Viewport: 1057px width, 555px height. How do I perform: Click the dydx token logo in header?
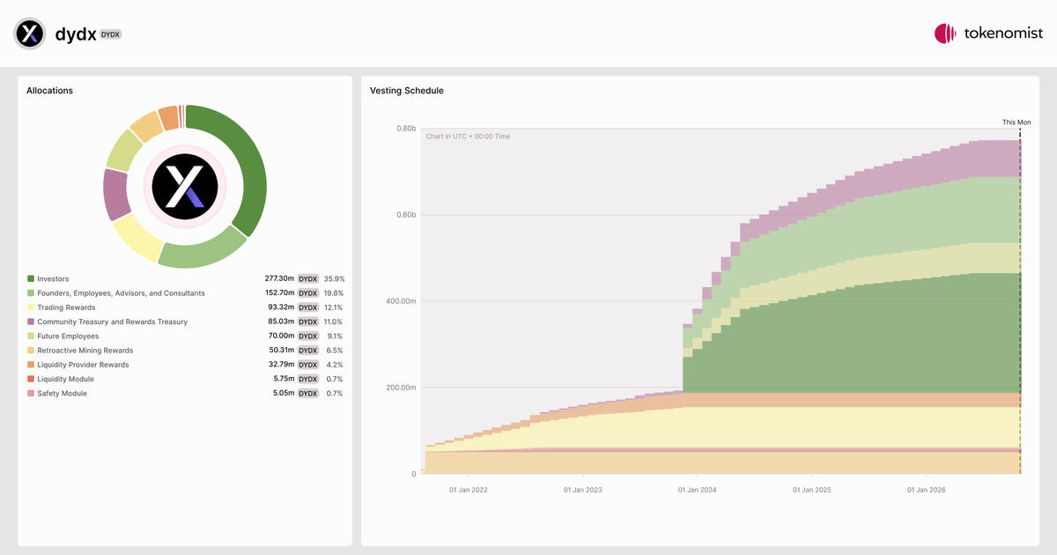30,33
